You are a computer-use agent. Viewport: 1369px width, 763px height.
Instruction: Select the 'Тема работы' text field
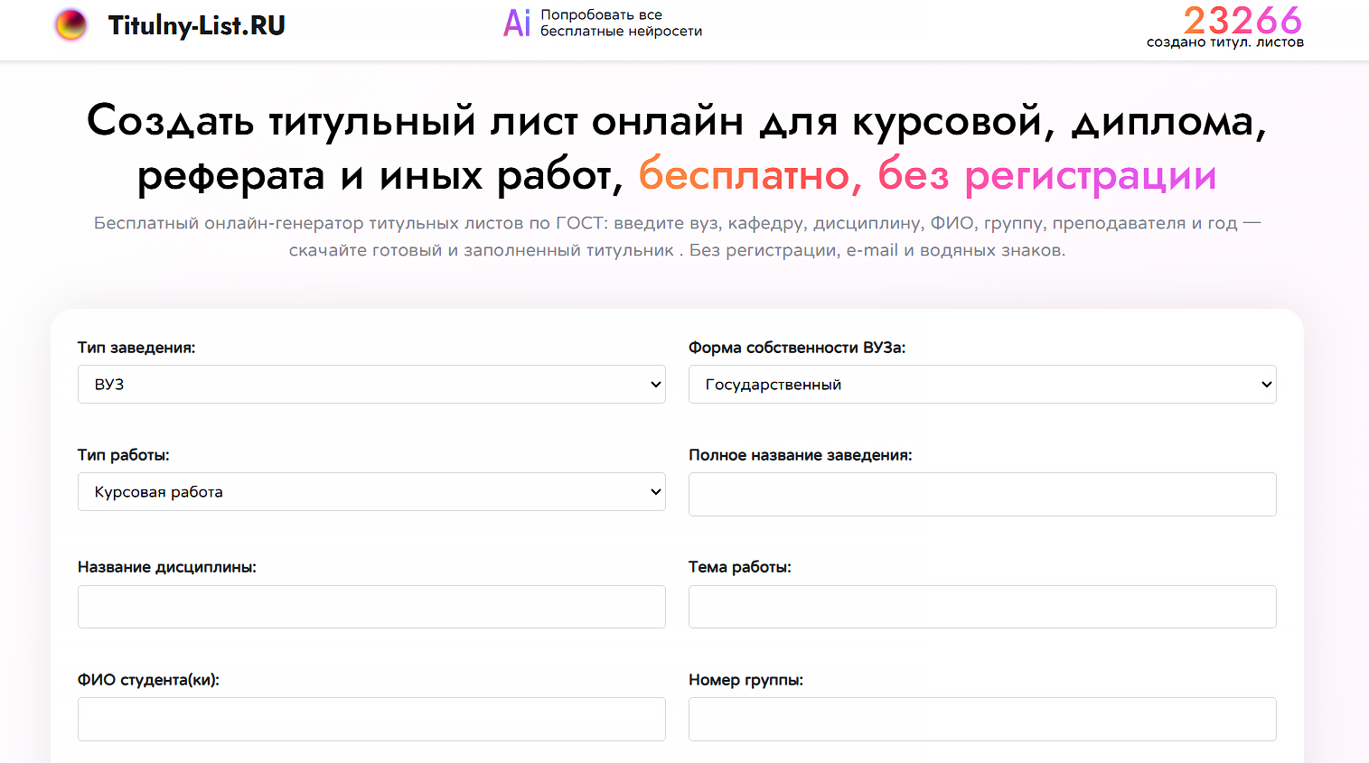pos(981,606)
